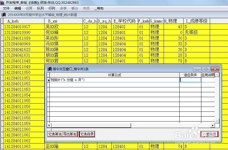The width and height of the screenshot is (228, 150).
Task: Open the 输出 menu
Action: pyautogui.click(x=74, y=8)
